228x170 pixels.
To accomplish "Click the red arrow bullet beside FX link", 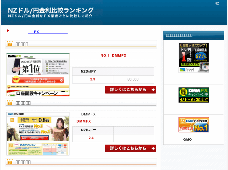I will (8, 31).
